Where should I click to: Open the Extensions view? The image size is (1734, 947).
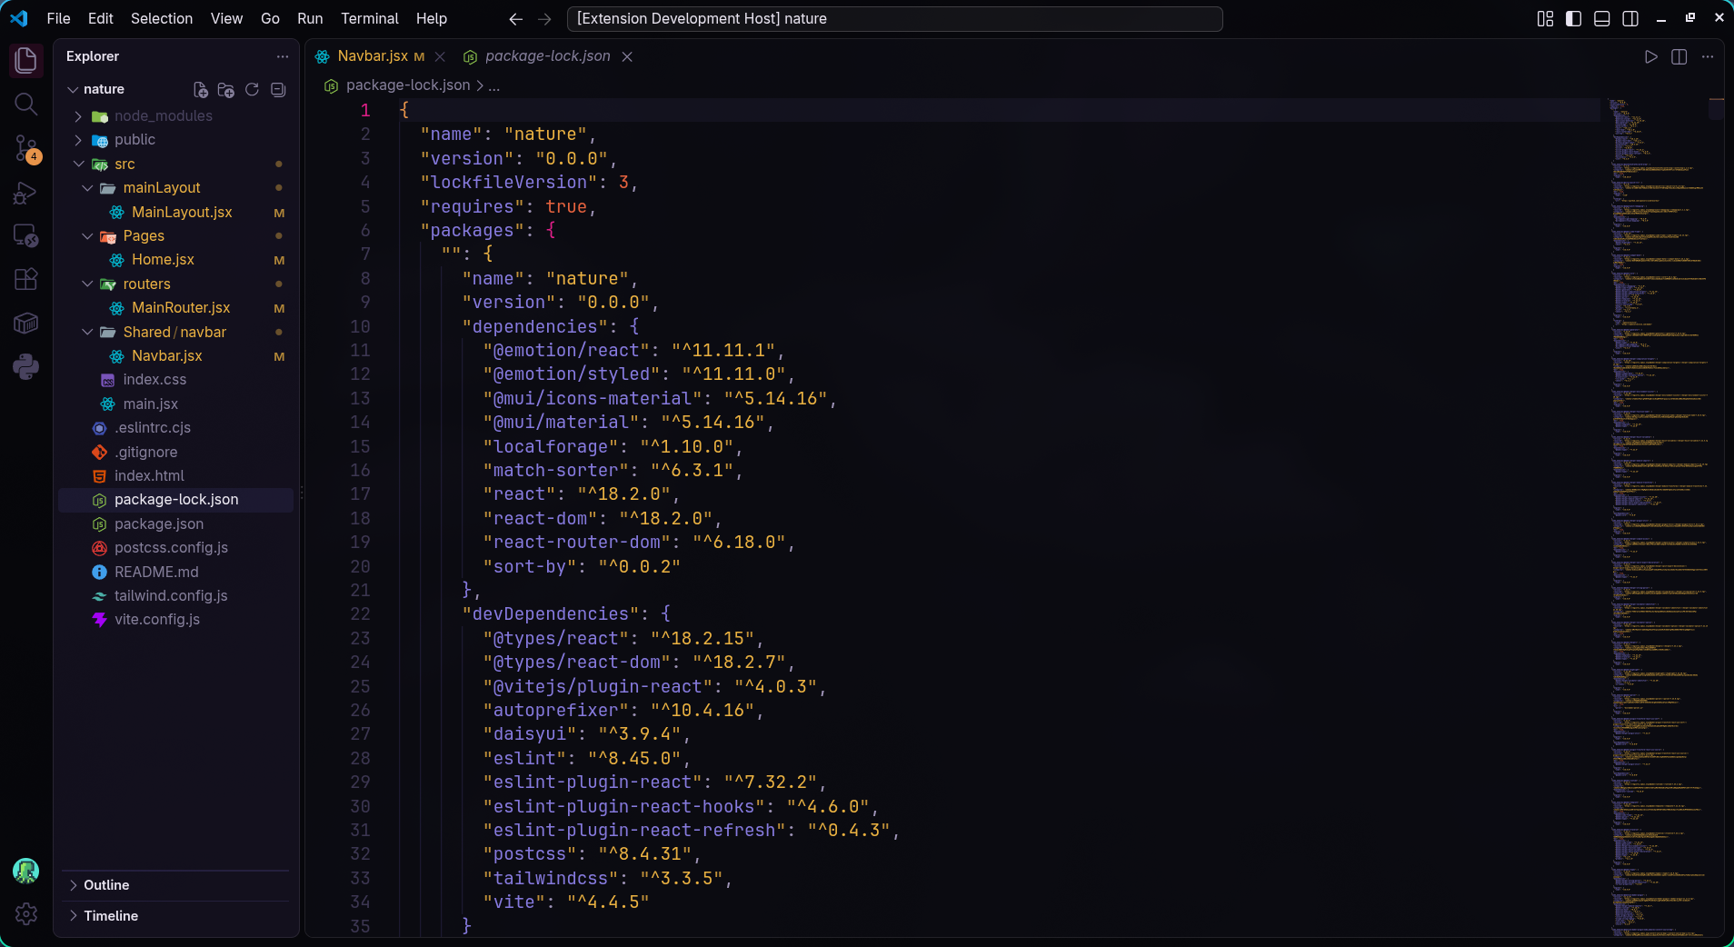[25, 279]
